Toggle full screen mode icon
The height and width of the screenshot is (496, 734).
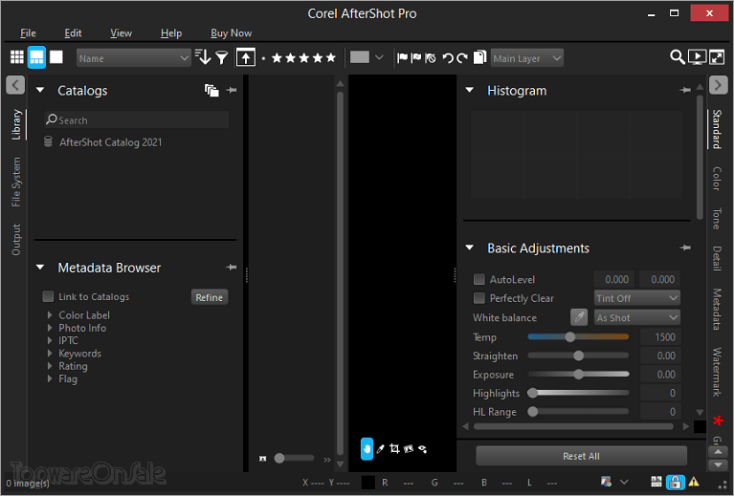tap(717, 57)
